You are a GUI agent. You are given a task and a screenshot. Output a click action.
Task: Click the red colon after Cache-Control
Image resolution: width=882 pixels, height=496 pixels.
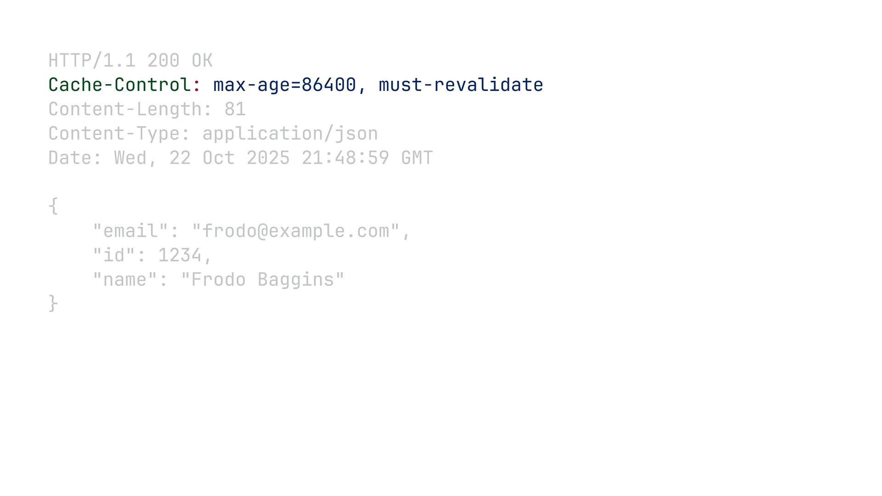point(197,85)
